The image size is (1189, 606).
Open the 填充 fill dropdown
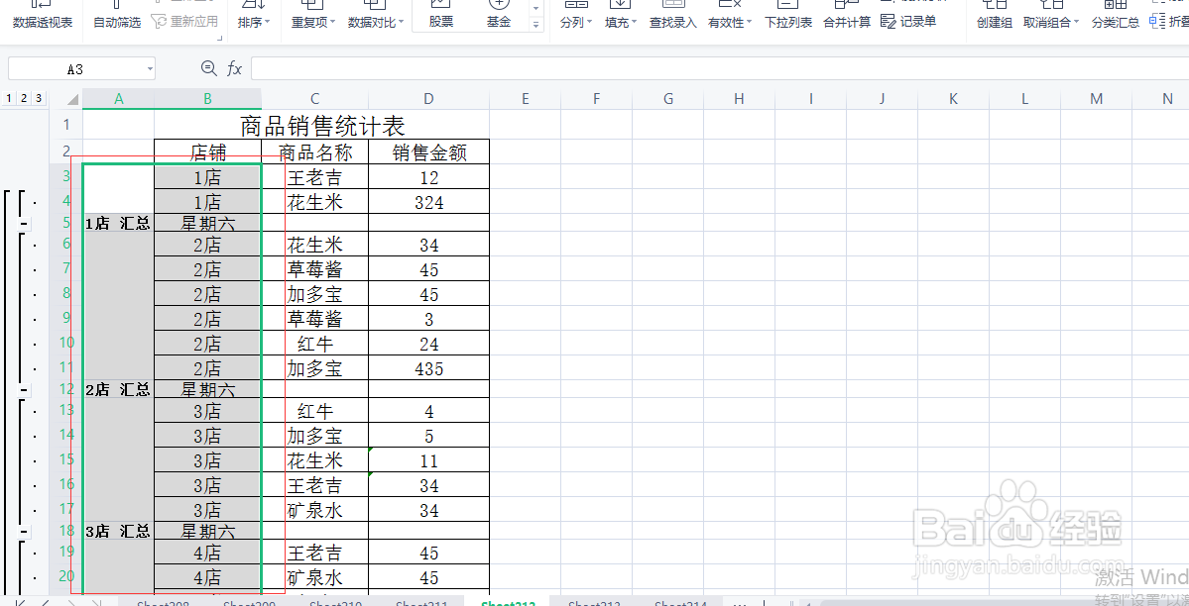621,17
